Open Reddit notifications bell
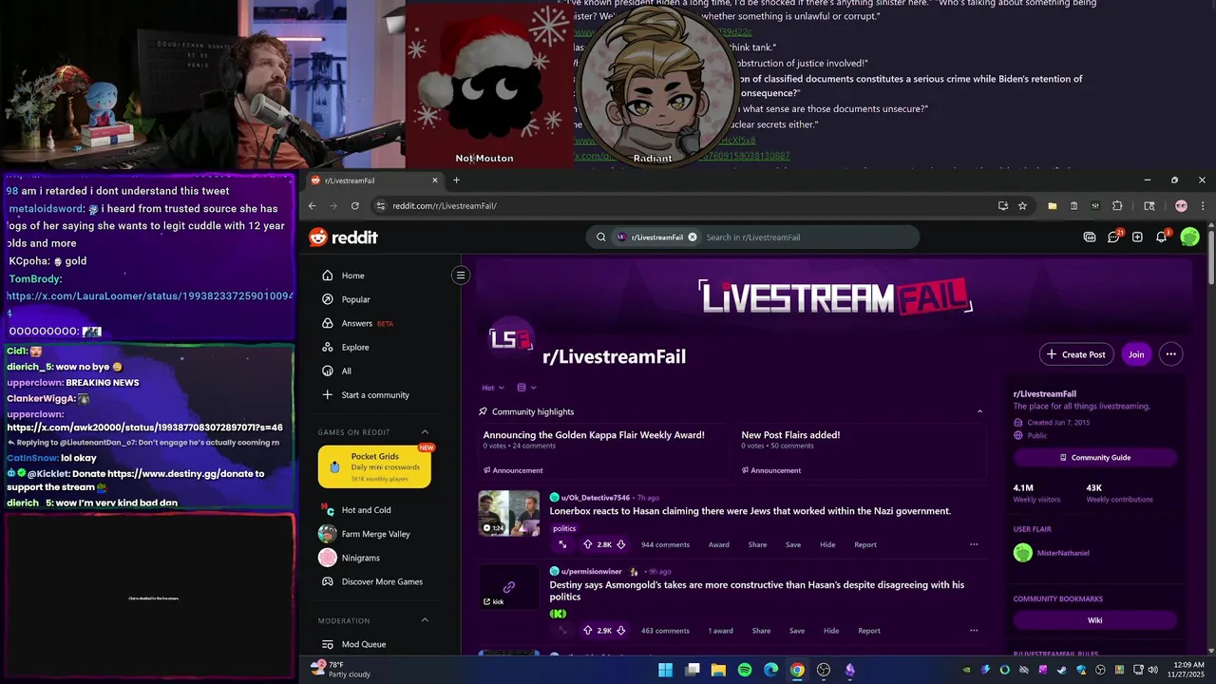 [1162, 237]
